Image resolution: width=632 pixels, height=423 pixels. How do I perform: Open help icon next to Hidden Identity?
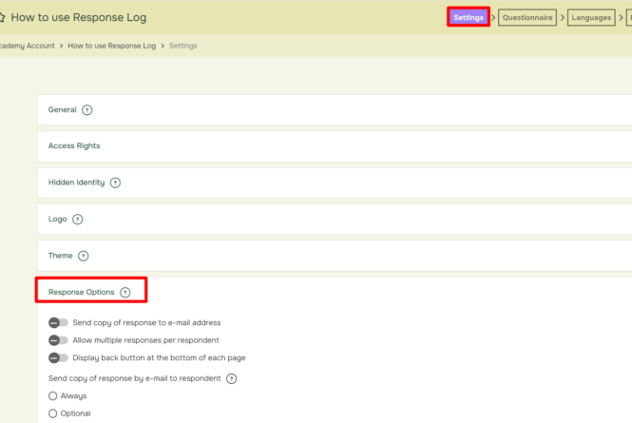(x=115, y=183)
